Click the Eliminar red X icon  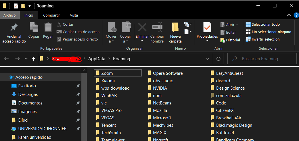(x=142, y=27)
